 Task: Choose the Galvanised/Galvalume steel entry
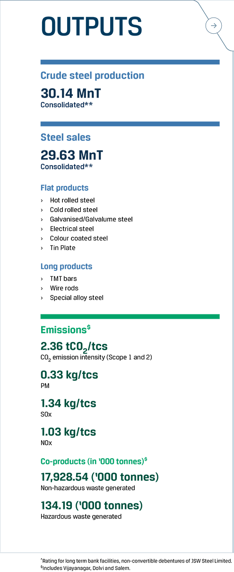coord(91,219)
